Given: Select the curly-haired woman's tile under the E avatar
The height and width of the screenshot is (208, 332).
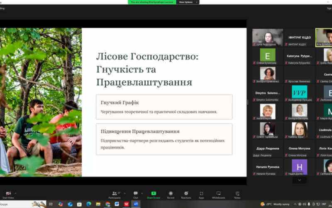Looking at the screenshot, I should 268,75.
